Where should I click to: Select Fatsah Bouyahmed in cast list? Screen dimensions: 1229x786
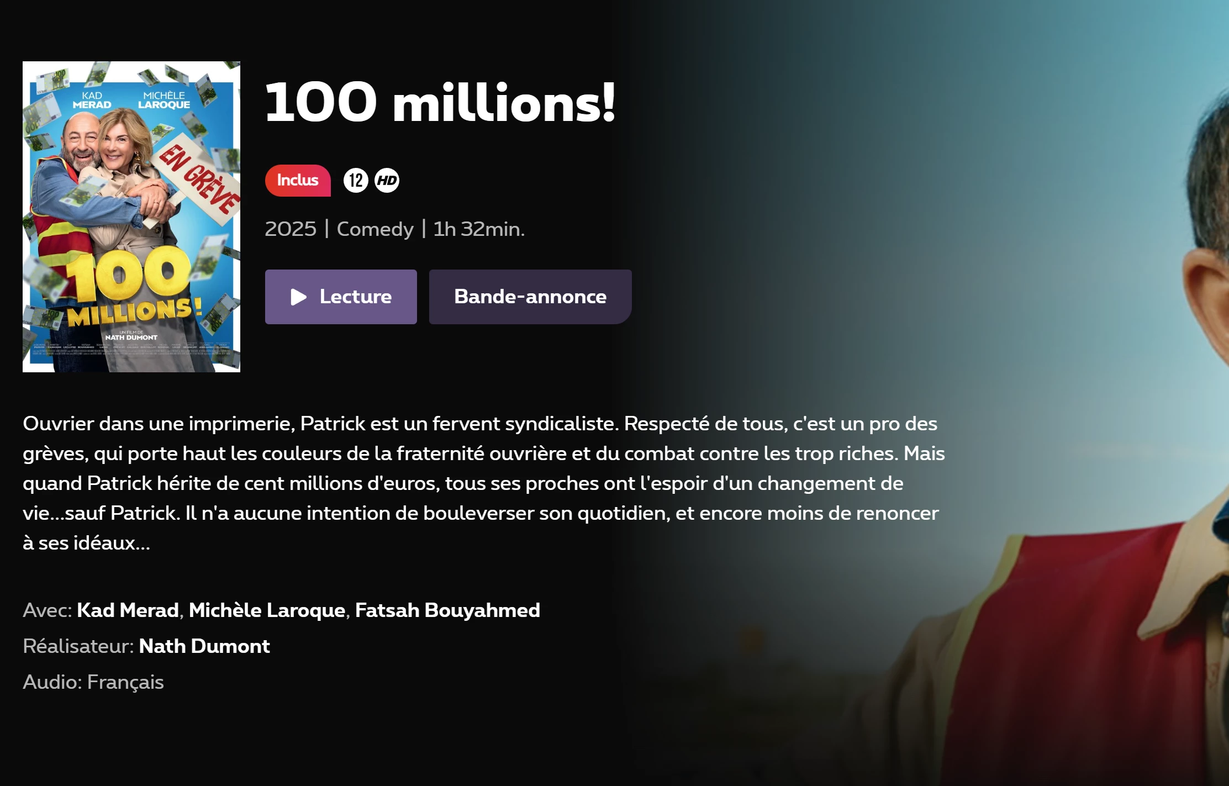tap(447, 610)
